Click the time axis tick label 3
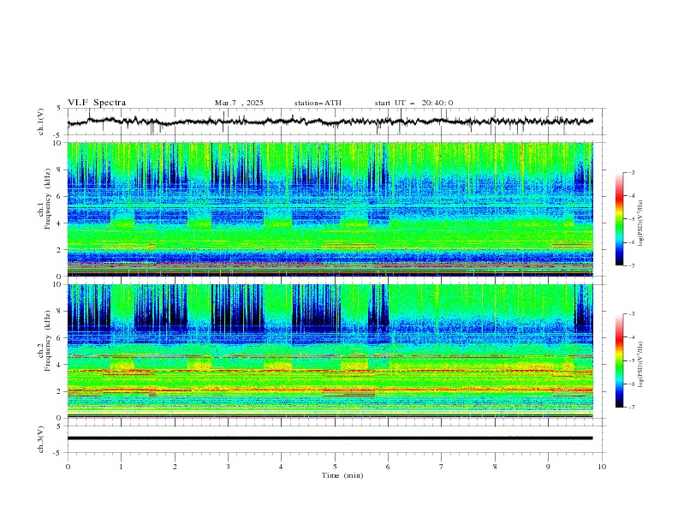The width and height of the screenshot is (678, 524). coord(228,467)
